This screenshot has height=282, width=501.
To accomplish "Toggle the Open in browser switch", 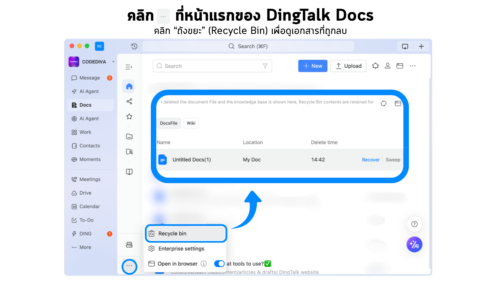I will coord(219,264).
